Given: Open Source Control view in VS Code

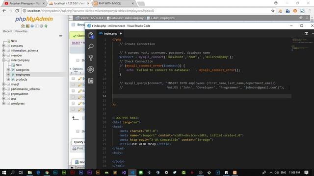Looking at the screenshot, I should tap(91, 58).
